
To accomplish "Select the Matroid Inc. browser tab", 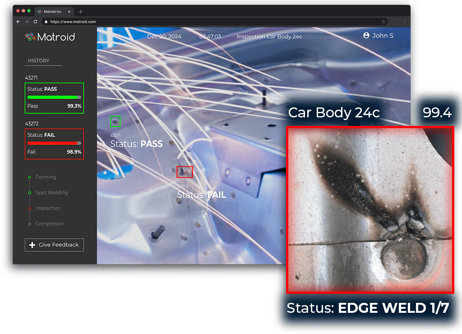I will (x=54, y=12).
